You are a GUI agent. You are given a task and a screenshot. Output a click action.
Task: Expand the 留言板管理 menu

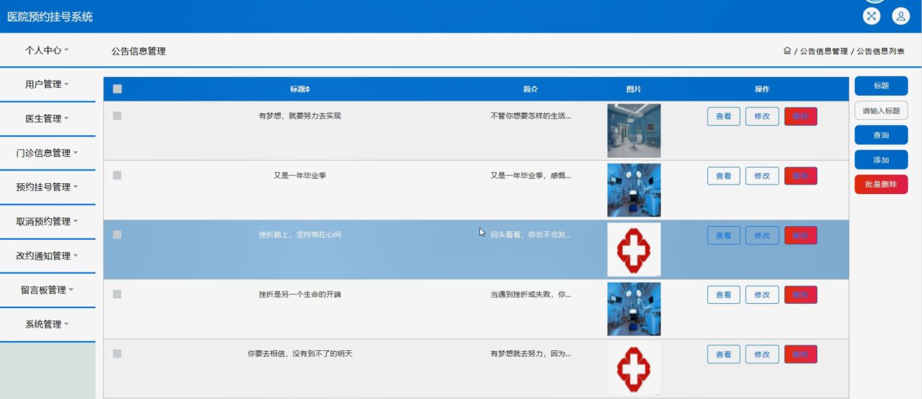coord(47,289)
